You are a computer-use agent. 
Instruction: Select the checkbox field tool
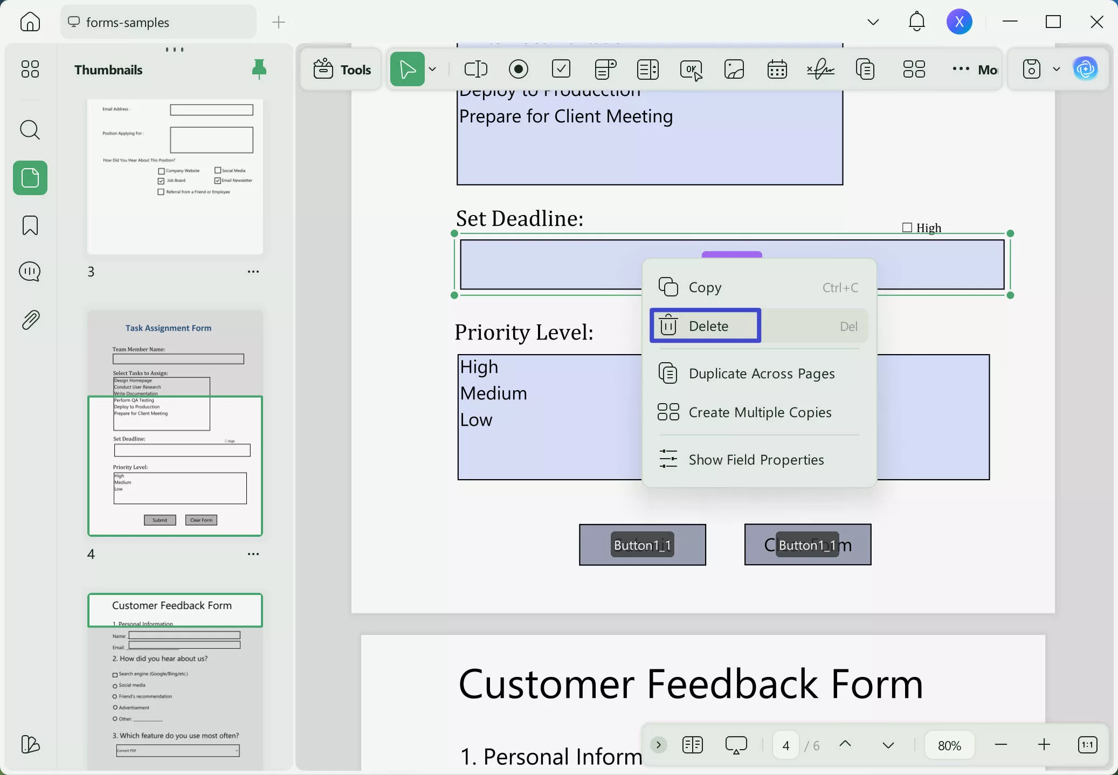click(561, 69)
